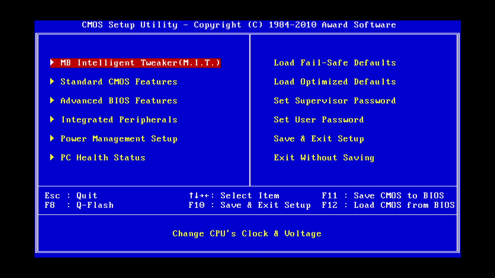Click Change CPU's Clock & Voltage description
Screen dimensions: 495x278
click(247, 233)
